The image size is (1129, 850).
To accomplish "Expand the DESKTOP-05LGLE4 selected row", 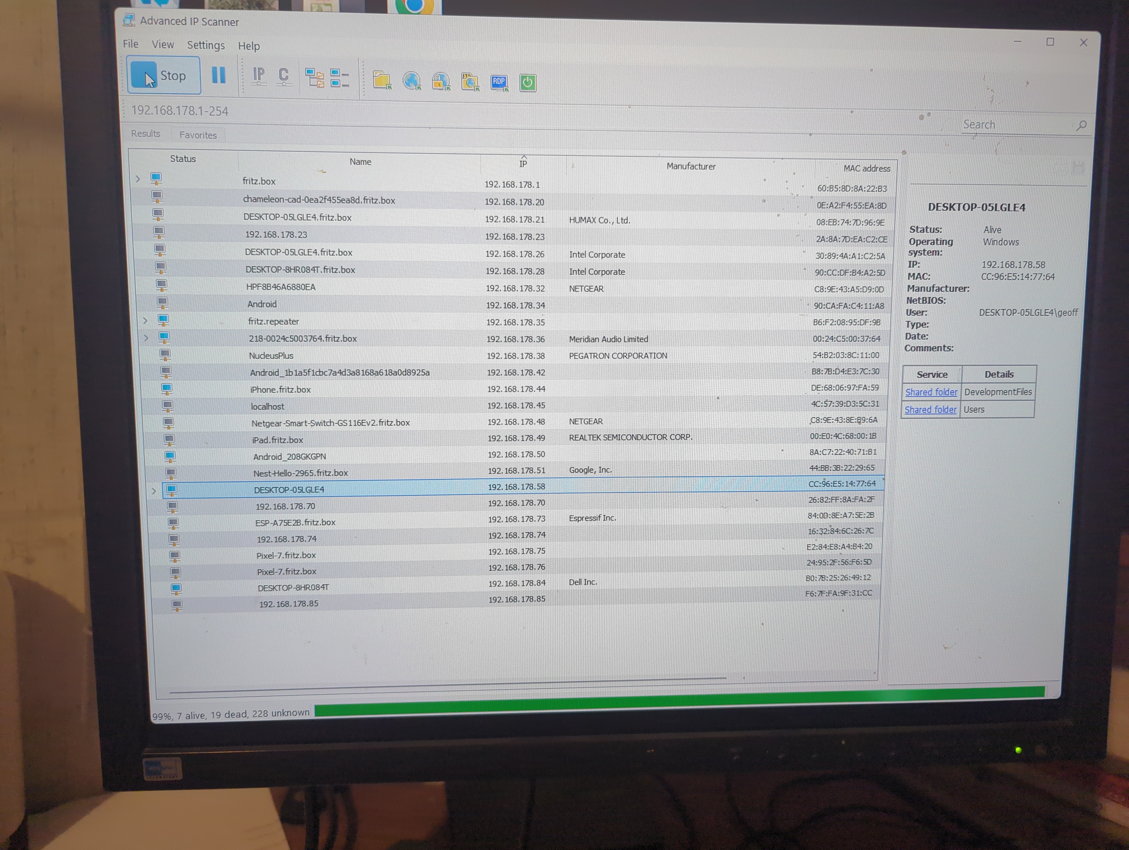I will click(154, 491).
